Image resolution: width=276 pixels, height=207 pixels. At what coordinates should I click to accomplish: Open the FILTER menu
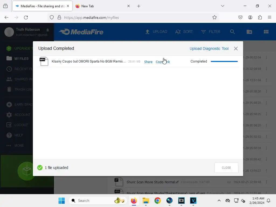(x=211, y=32)
